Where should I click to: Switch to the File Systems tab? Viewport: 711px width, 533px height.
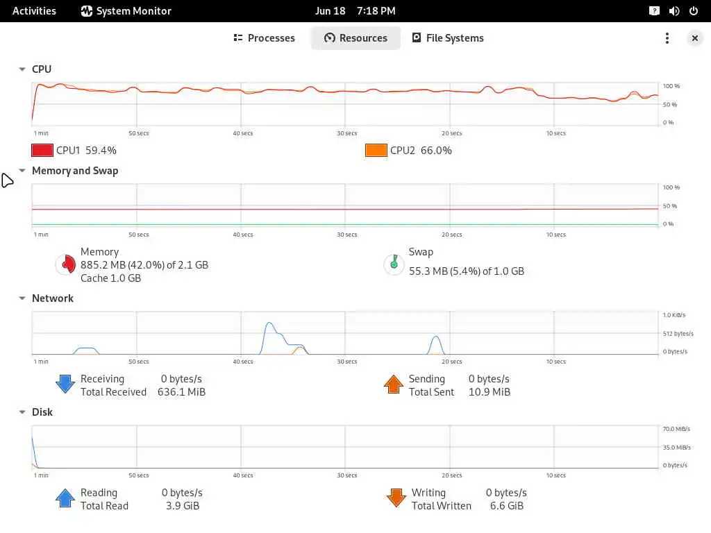(448, 38)
